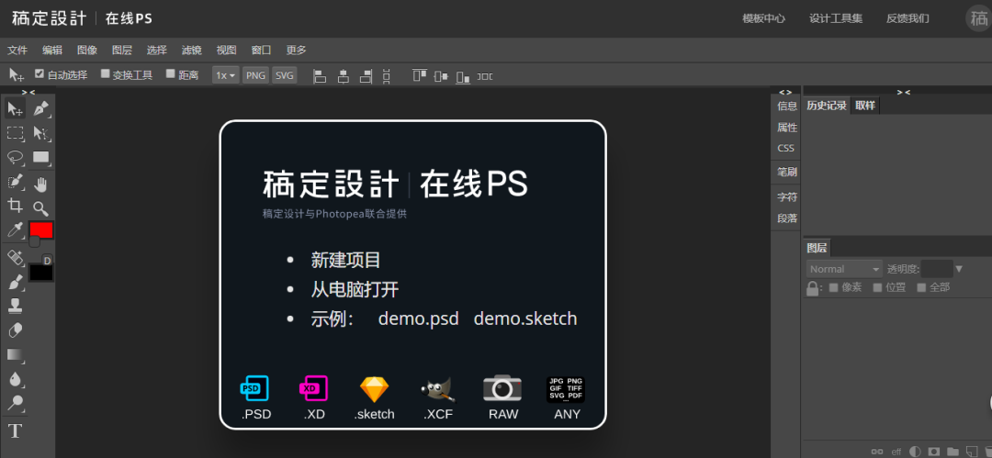Screen dimensions: 992x458
Task: Switch to the 取样 tab
Action: [x=865, y=106]
